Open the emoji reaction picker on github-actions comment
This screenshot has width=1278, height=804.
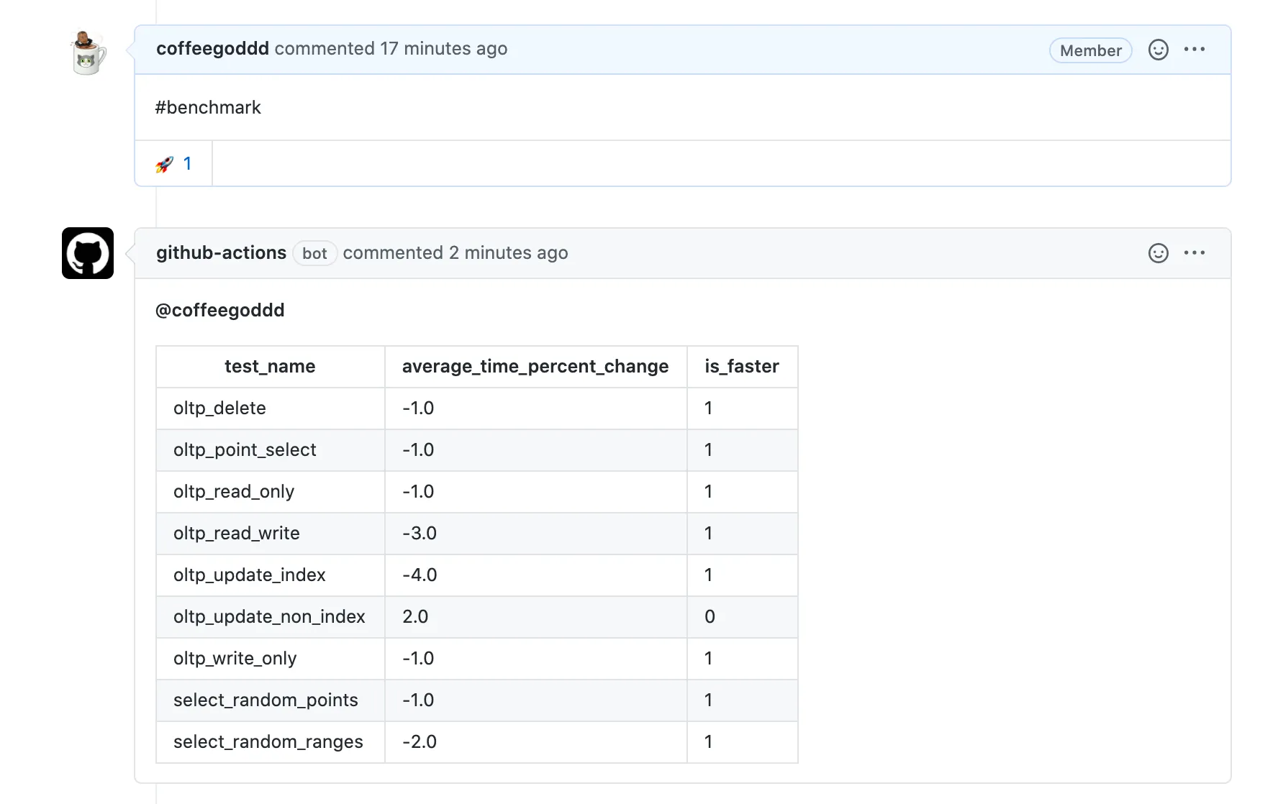pyautogui.click(x=1158, y=253)
